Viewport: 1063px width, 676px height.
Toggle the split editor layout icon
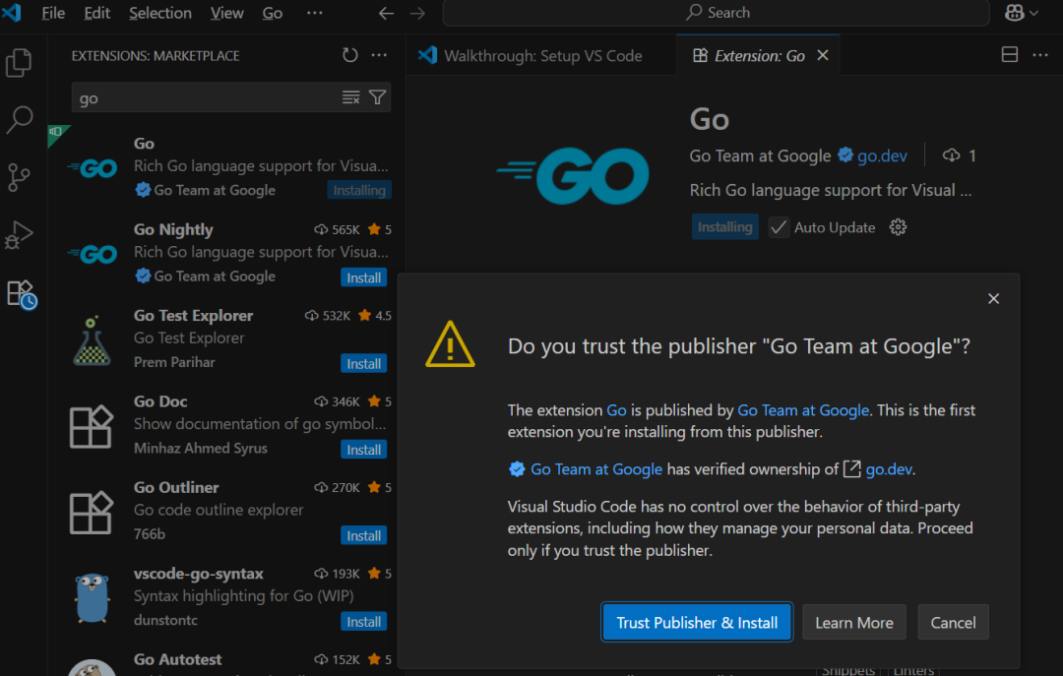pos(1010,56)
